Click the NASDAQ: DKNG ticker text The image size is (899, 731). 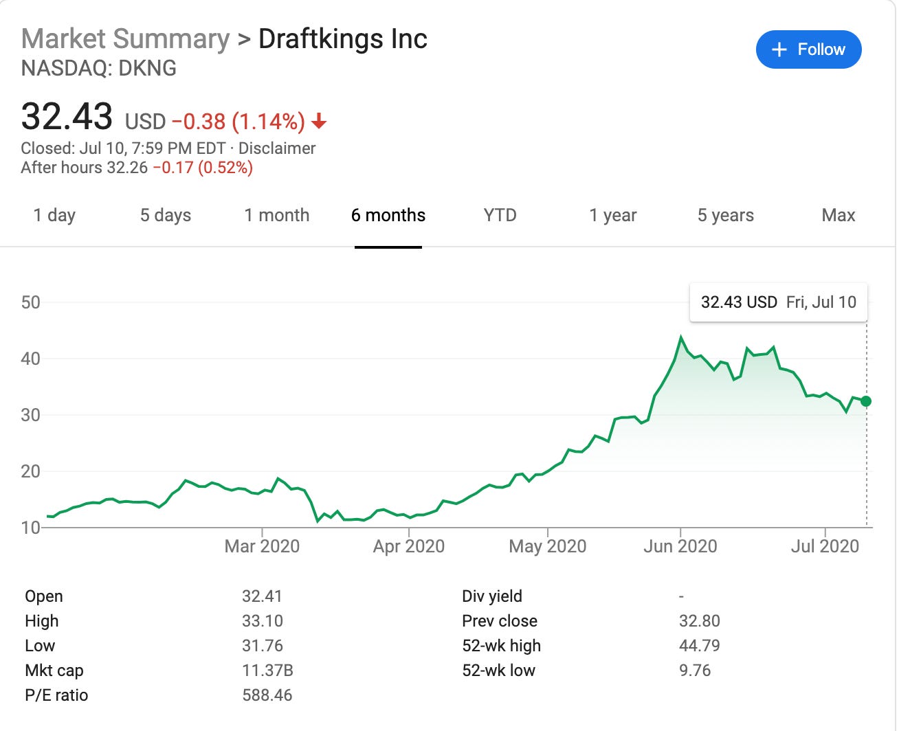[99, 68]
